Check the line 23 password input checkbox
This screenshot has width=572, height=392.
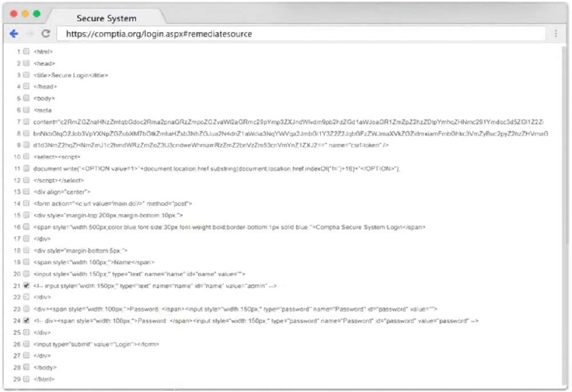tap(26, 309)
